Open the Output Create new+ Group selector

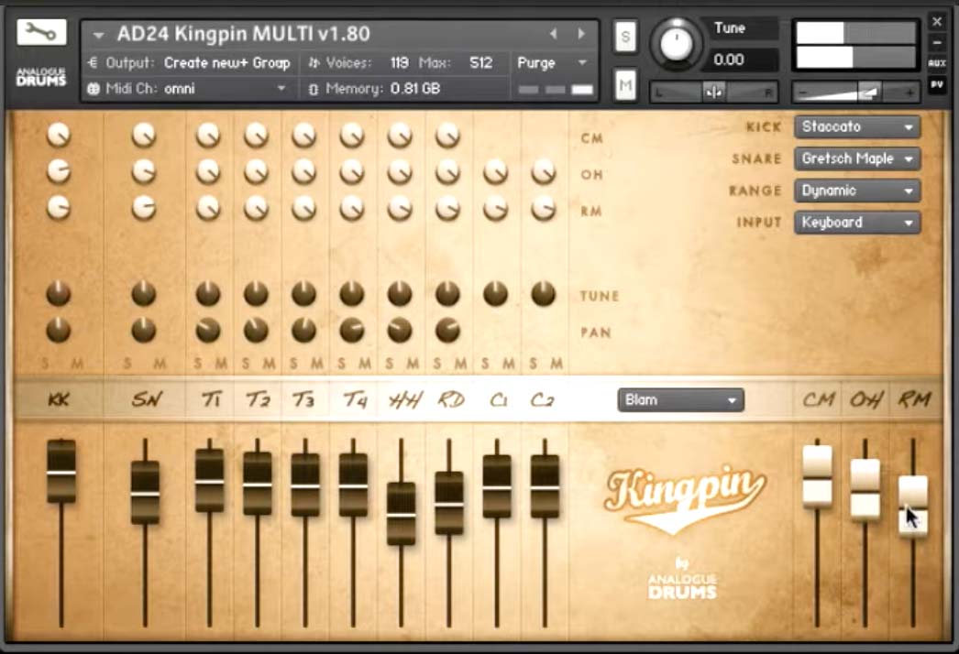pyautogui.click(x=226, y=63)
